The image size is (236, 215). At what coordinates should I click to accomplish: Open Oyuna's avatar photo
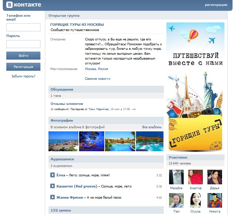click(x=196, y=200)
